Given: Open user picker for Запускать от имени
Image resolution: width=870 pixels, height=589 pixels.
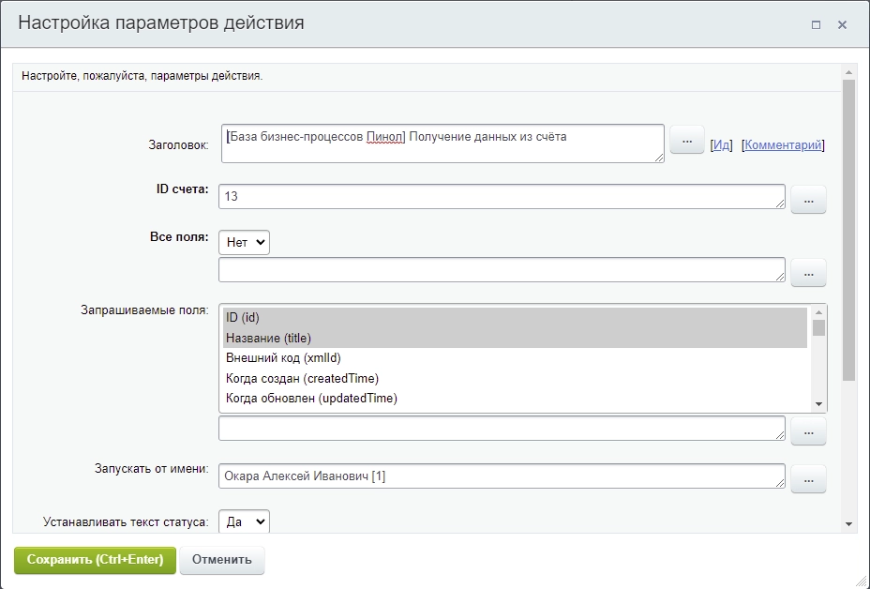Looking at the screenshot, I should point(808,478).
